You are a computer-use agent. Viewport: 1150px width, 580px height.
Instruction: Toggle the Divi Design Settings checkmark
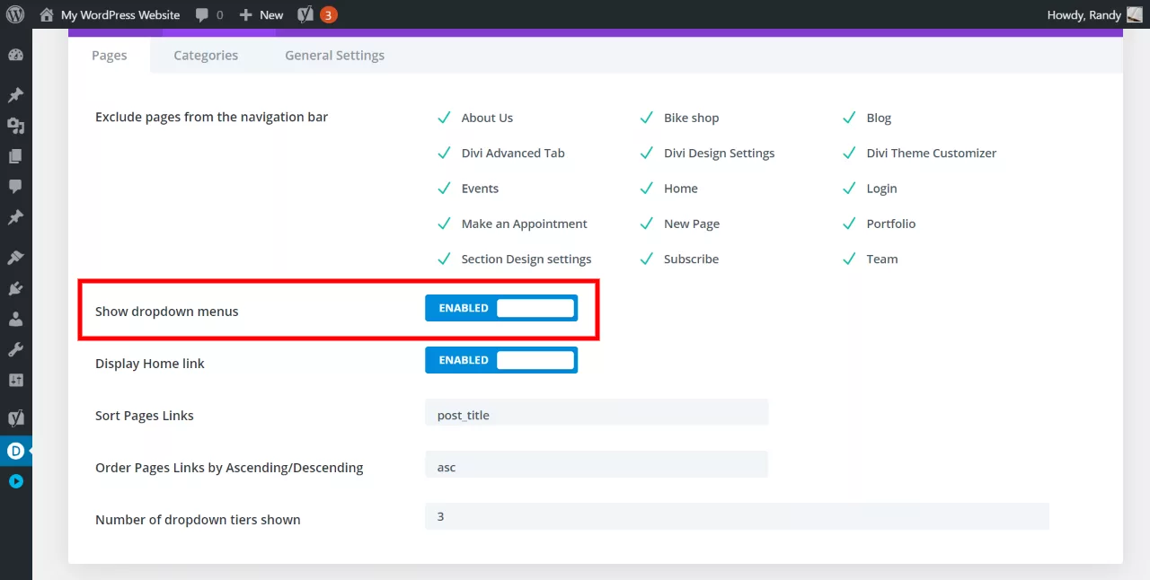tap(646, 153)
